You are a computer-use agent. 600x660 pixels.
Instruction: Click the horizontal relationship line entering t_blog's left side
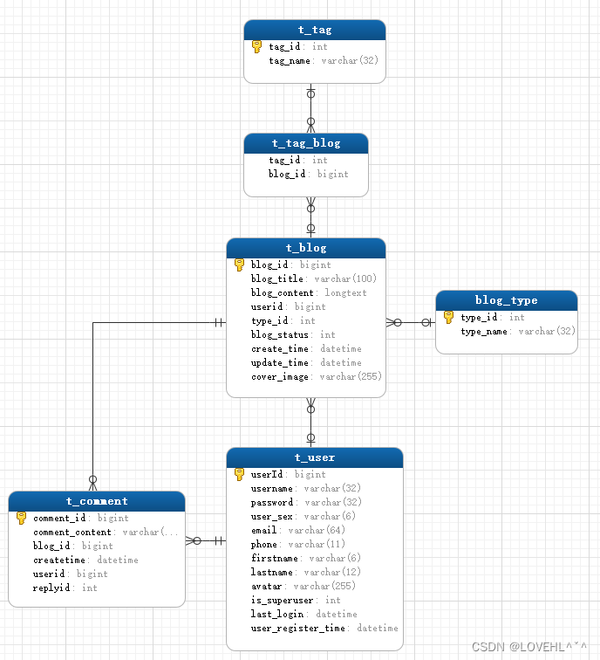pyautogui.click(x=160, y=322)
